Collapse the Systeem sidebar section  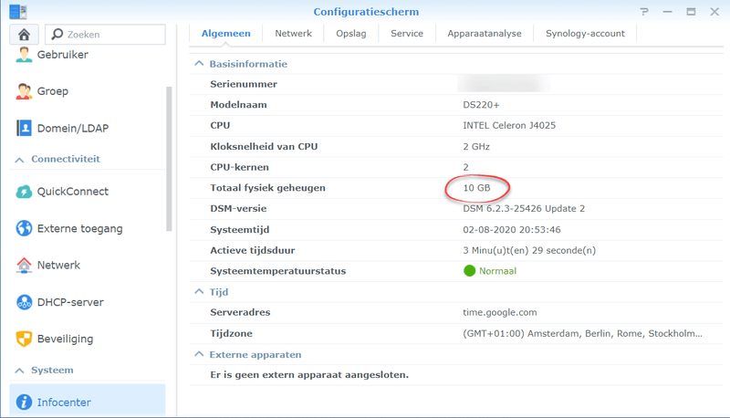tap(19, 371)
